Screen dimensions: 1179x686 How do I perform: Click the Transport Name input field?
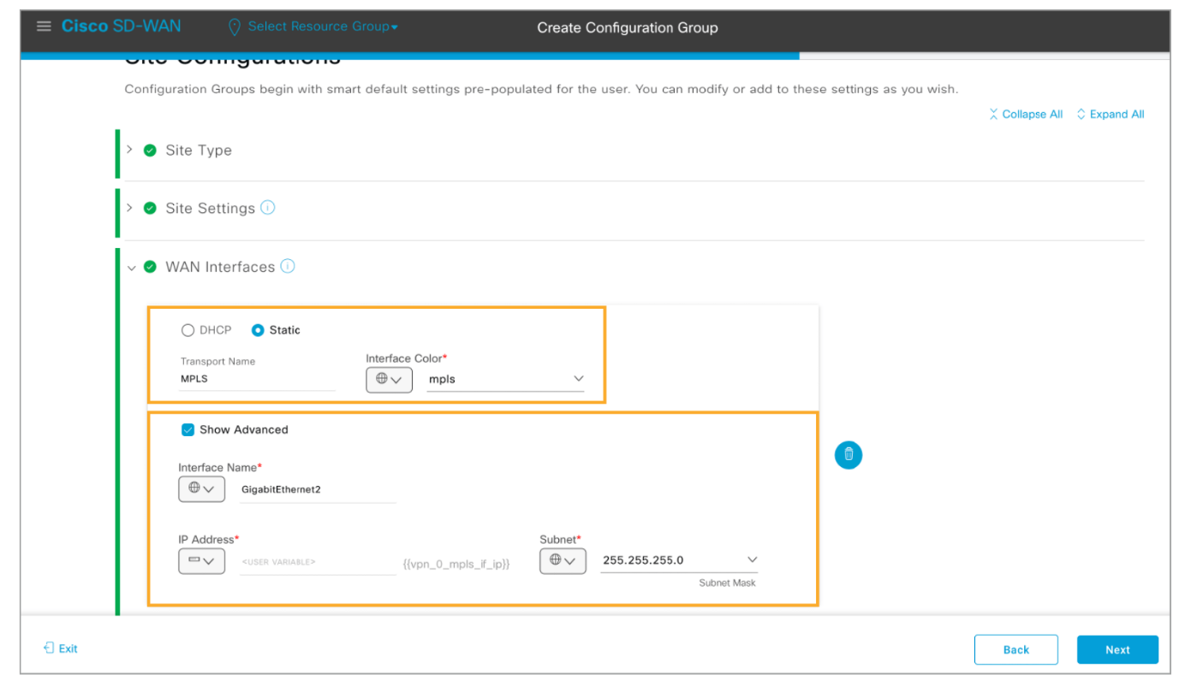(x=257, y=379)
